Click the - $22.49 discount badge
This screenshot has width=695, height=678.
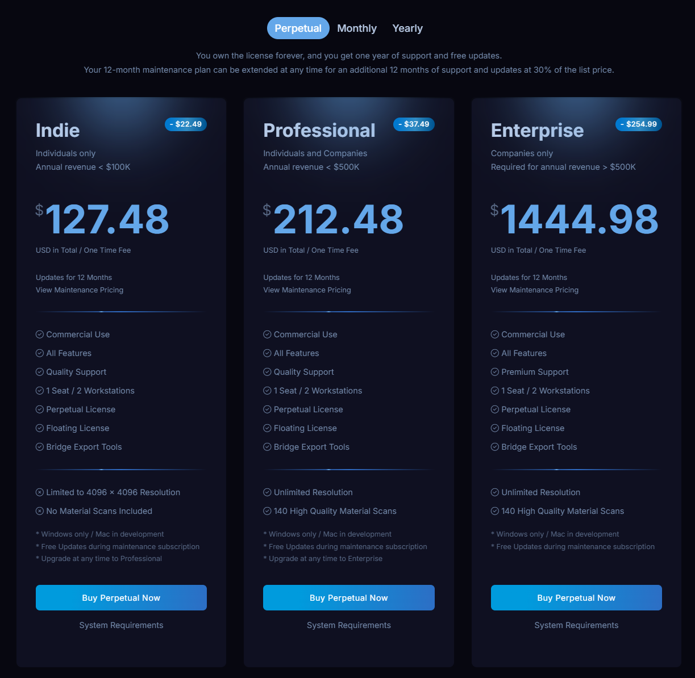click(x=186, y=124)
